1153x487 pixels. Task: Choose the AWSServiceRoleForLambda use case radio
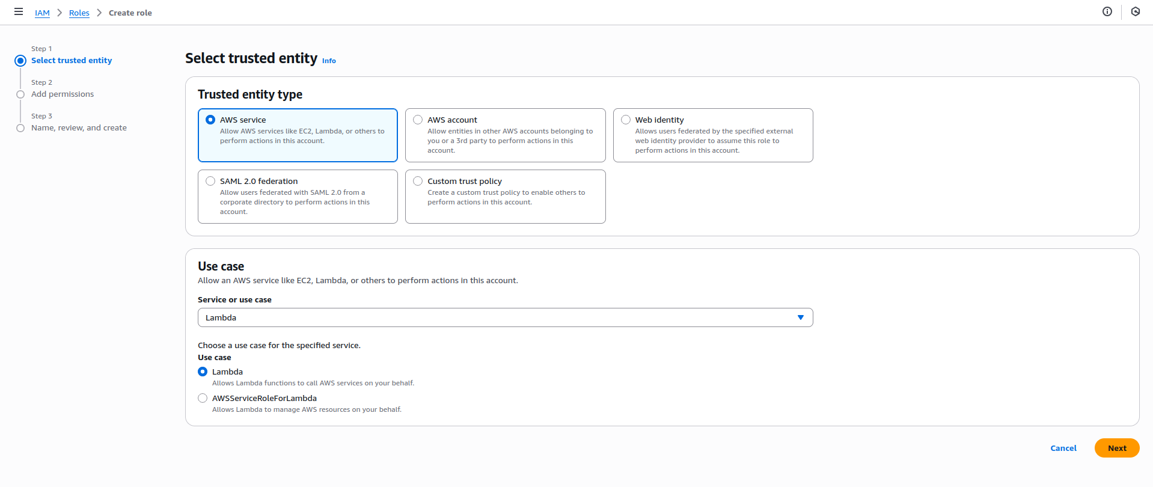pos(203,398)
